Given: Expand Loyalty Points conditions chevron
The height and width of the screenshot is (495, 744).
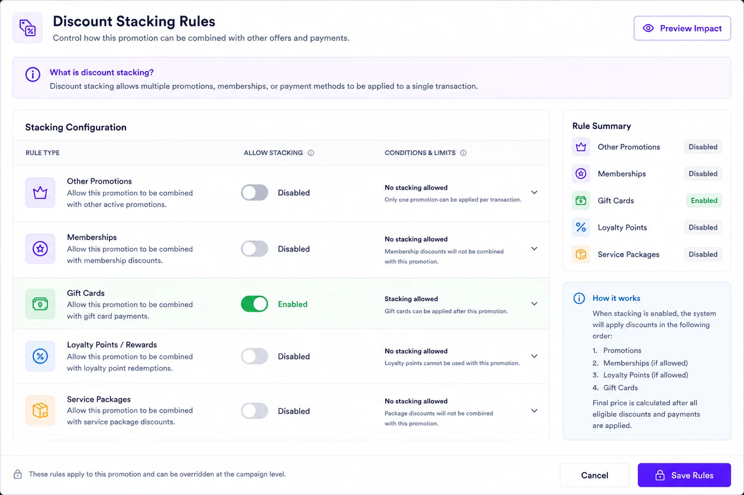Looking at the screenshot, I should click(x=534, y=356).
